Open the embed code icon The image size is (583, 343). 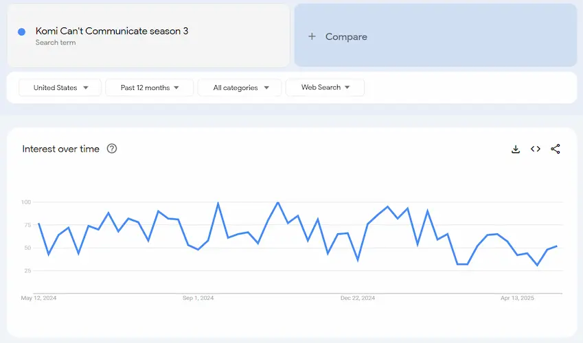coord(536,149)
